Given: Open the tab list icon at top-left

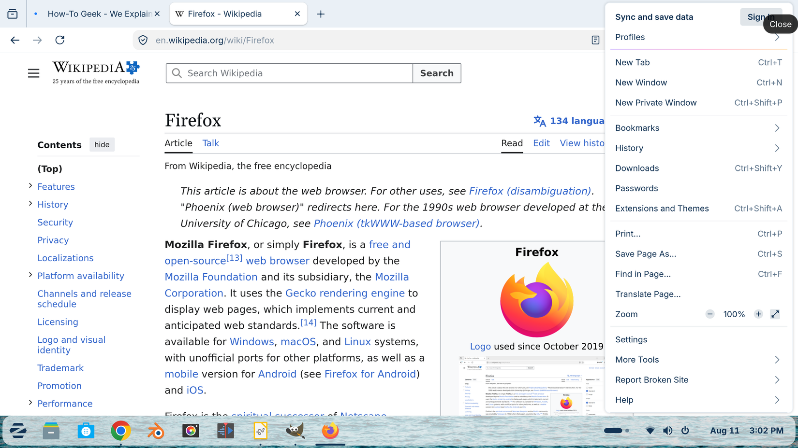Looking at the screenshot, I should tap(13, 14).
